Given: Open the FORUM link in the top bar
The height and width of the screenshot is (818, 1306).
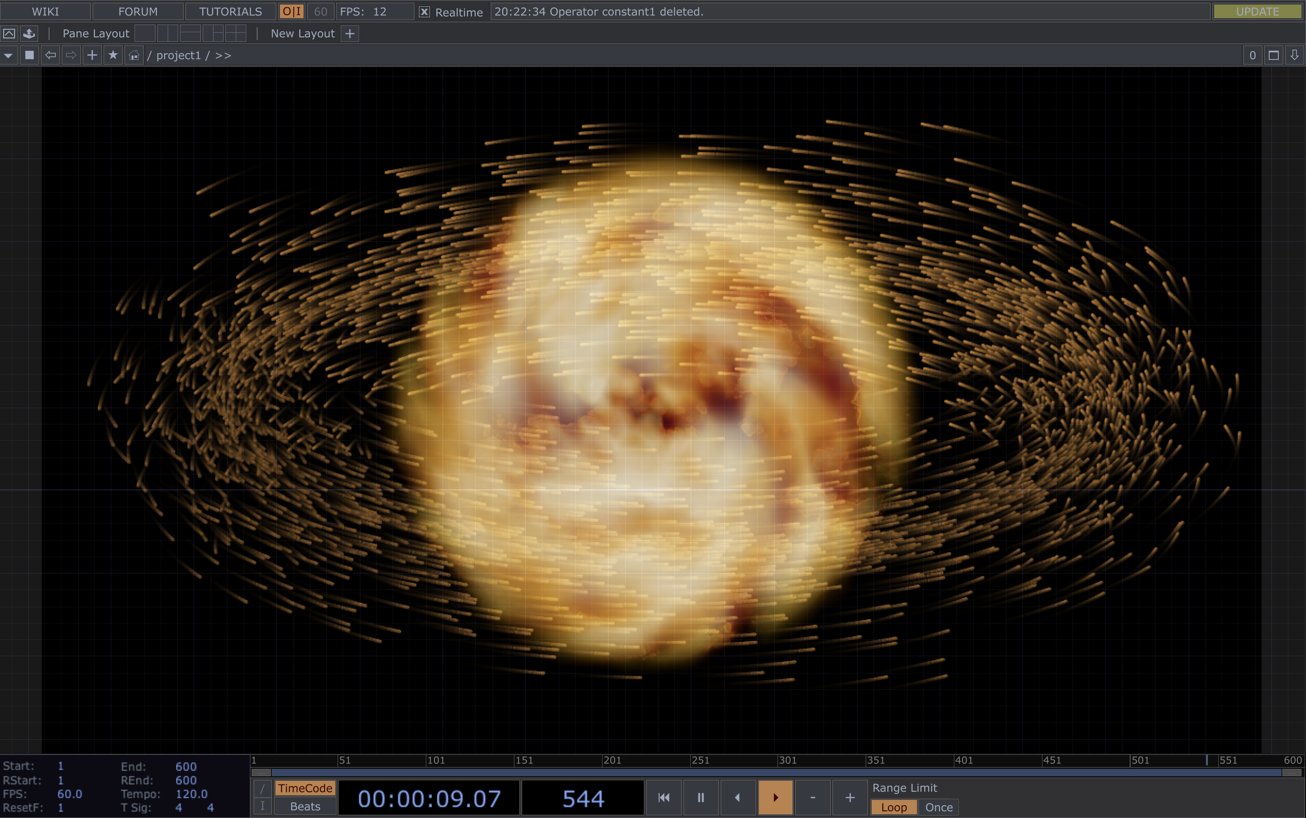Looking at the screenshot, I should pyautogui.click(x=138, y=11).
